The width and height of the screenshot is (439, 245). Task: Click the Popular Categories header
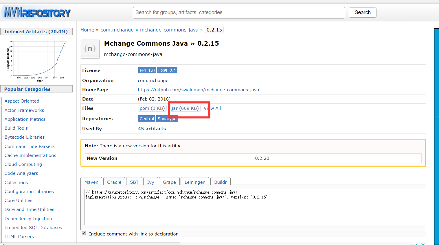36,89
